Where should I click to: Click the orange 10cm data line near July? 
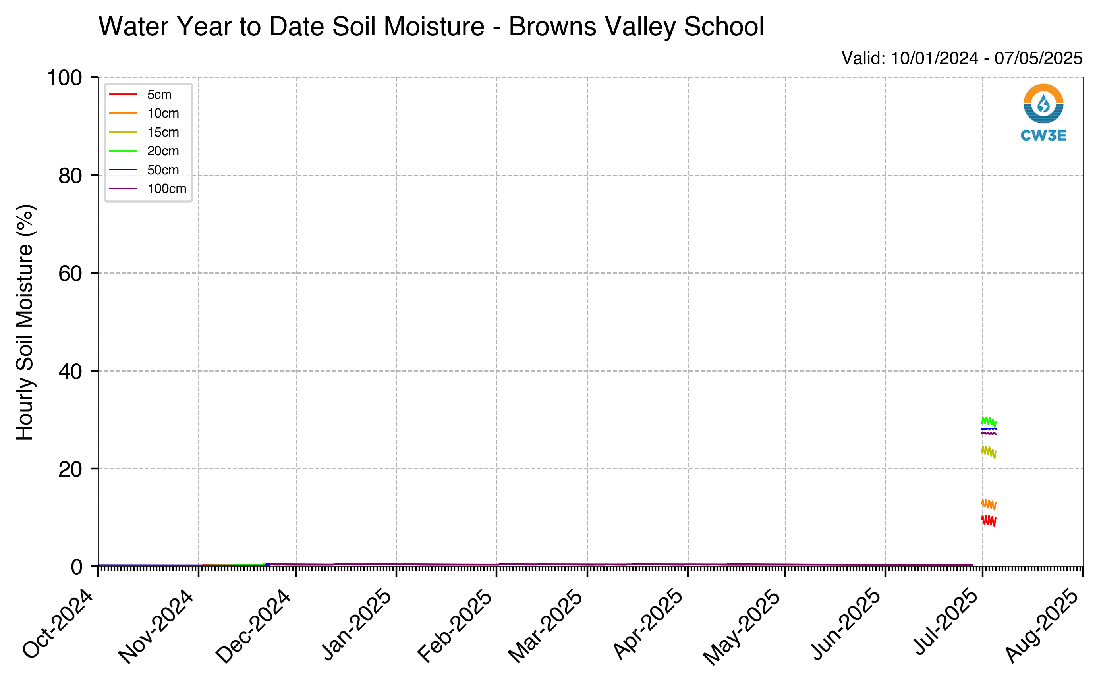[x=989, y=504]
